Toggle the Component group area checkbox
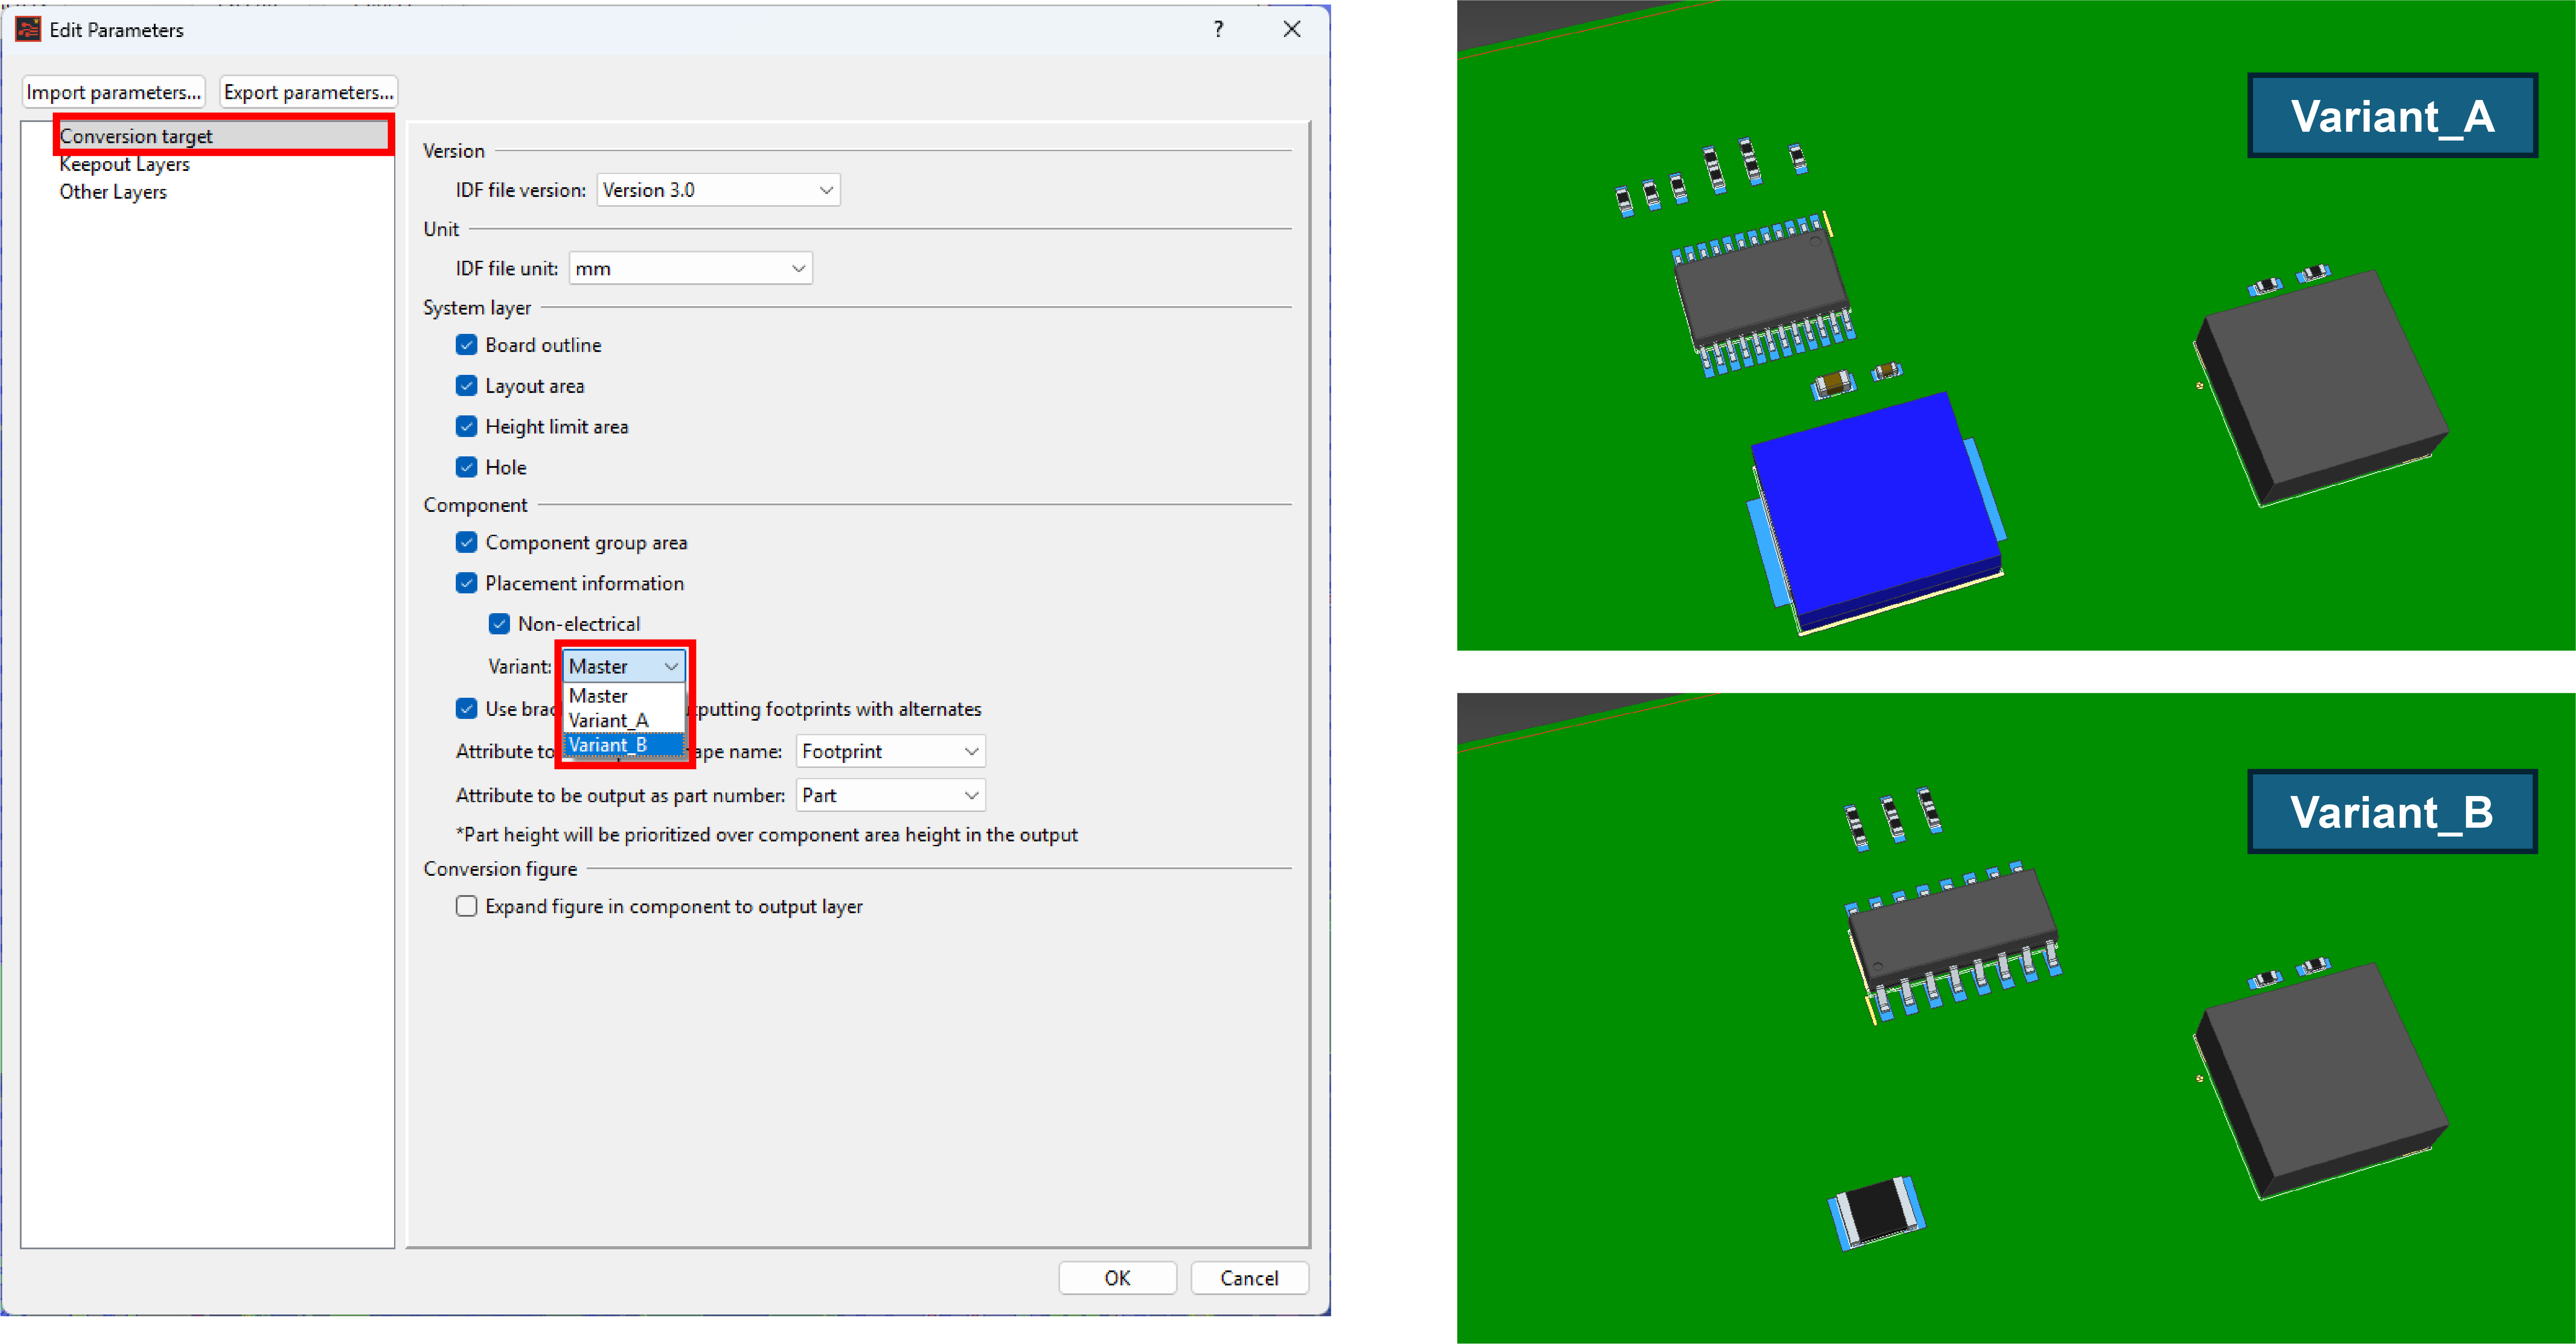This screenshot has width=2576, height=1344. pyautogui.click(x=466, y=543)
